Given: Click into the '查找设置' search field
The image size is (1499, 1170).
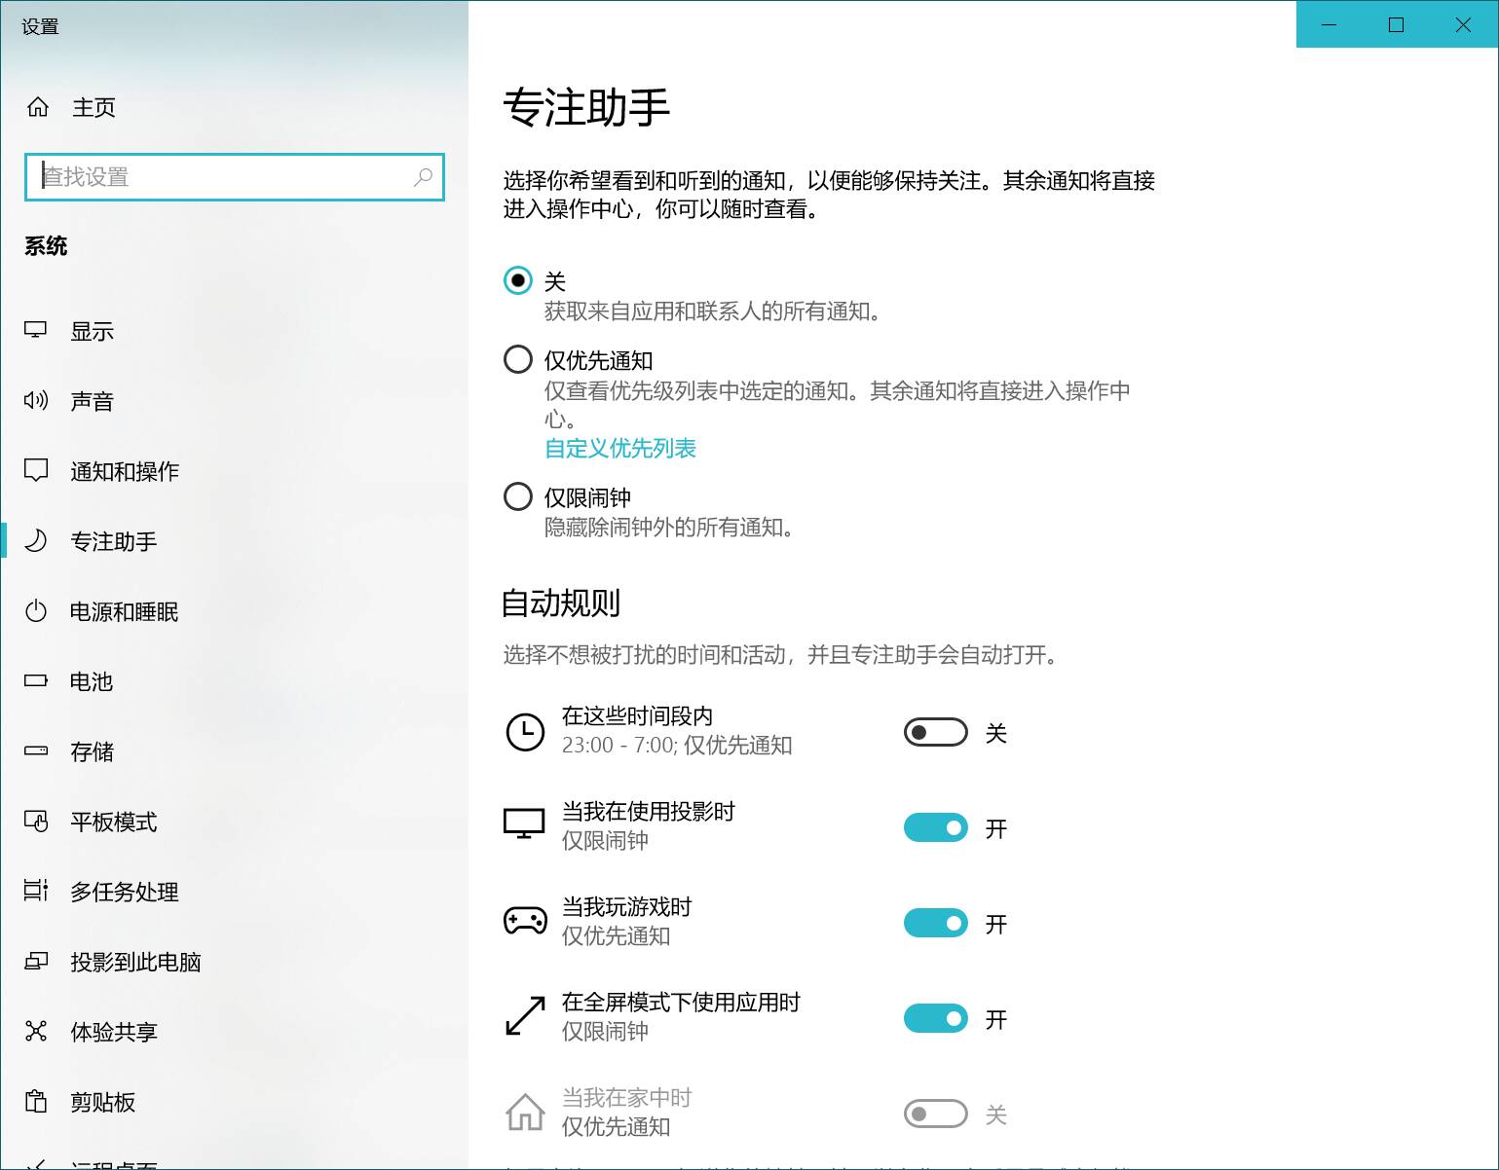Looking at the screenshot, I should [224, 177].
